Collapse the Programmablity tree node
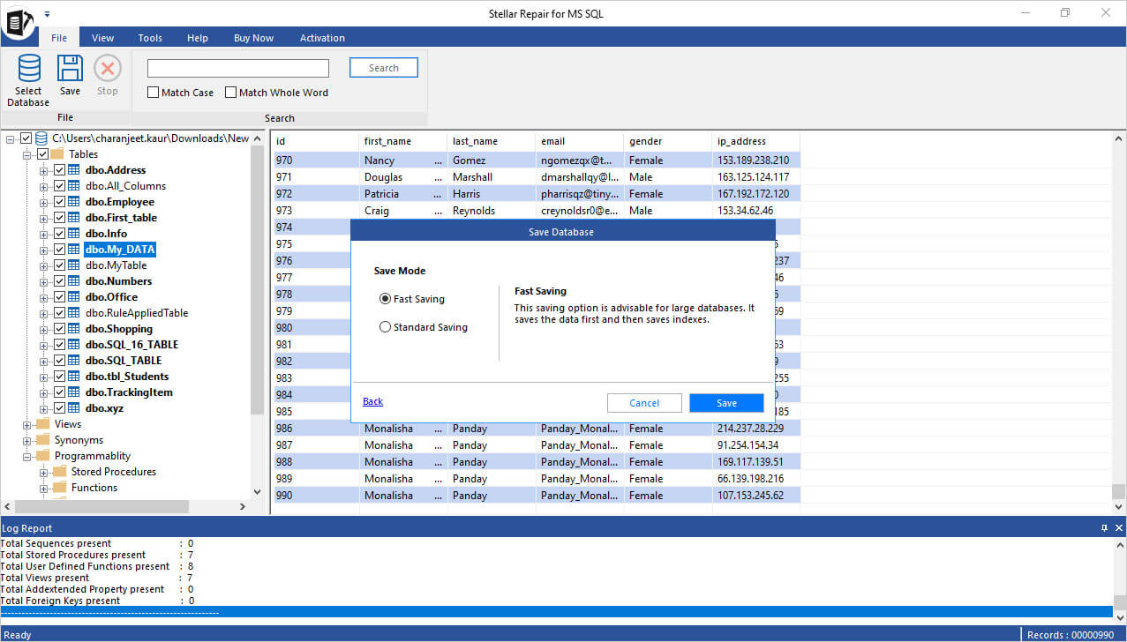Screen dimensions: 1127x642 tap(27, 456)
